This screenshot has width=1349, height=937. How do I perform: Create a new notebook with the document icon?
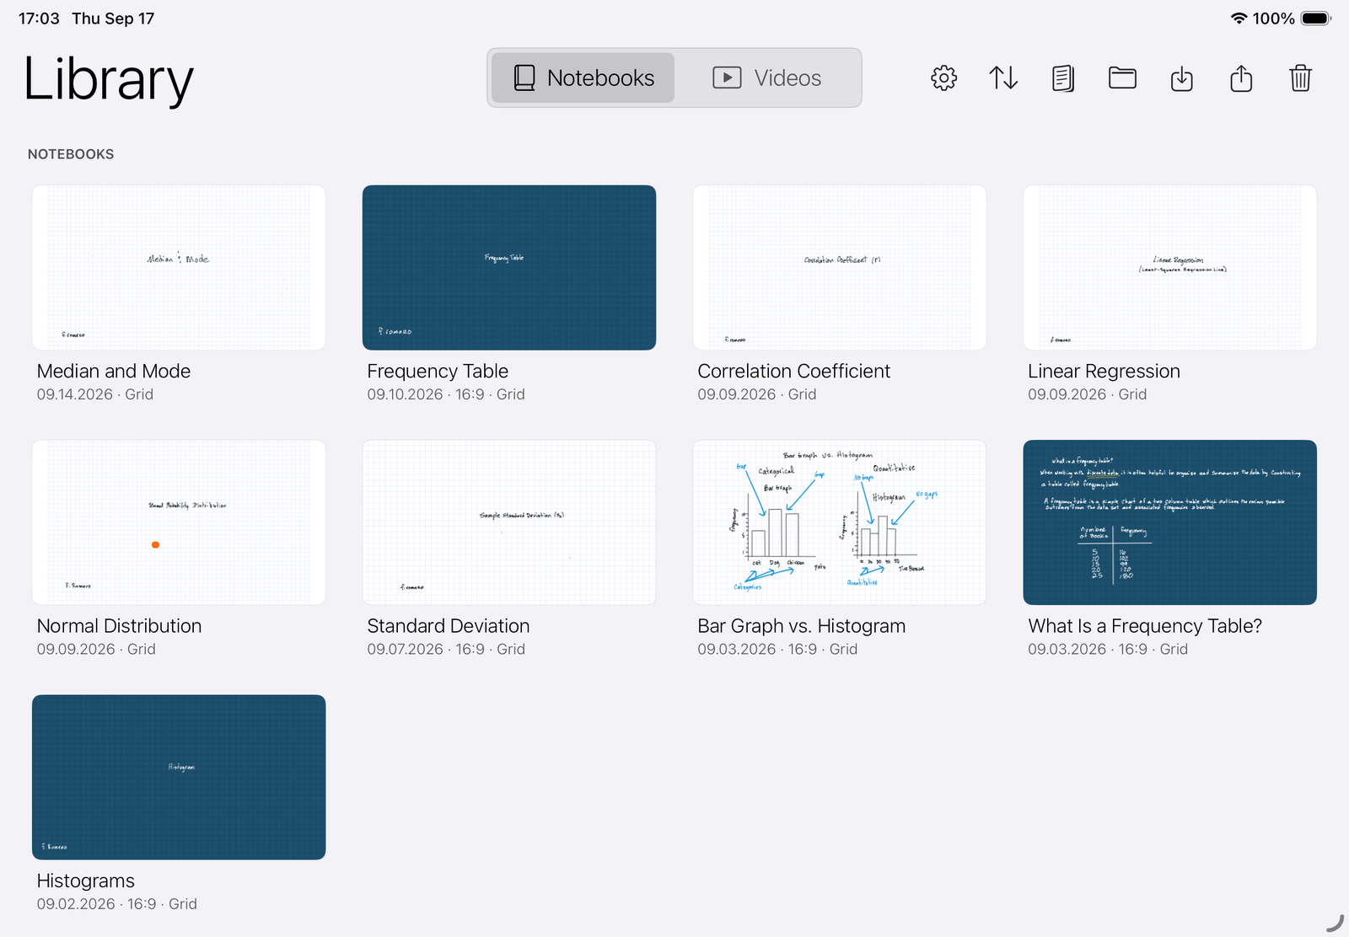pos(1063,78)
